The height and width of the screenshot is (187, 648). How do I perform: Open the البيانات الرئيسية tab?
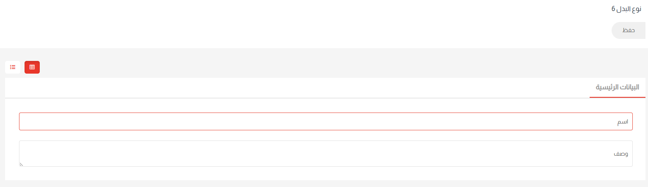[x=617, y=88]
